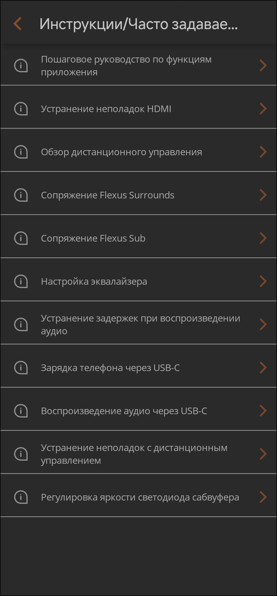Tap info icon for Зарядка телефона через USB-C
Viewport: 277px width, 596px height.
click(x=21, y=368)
